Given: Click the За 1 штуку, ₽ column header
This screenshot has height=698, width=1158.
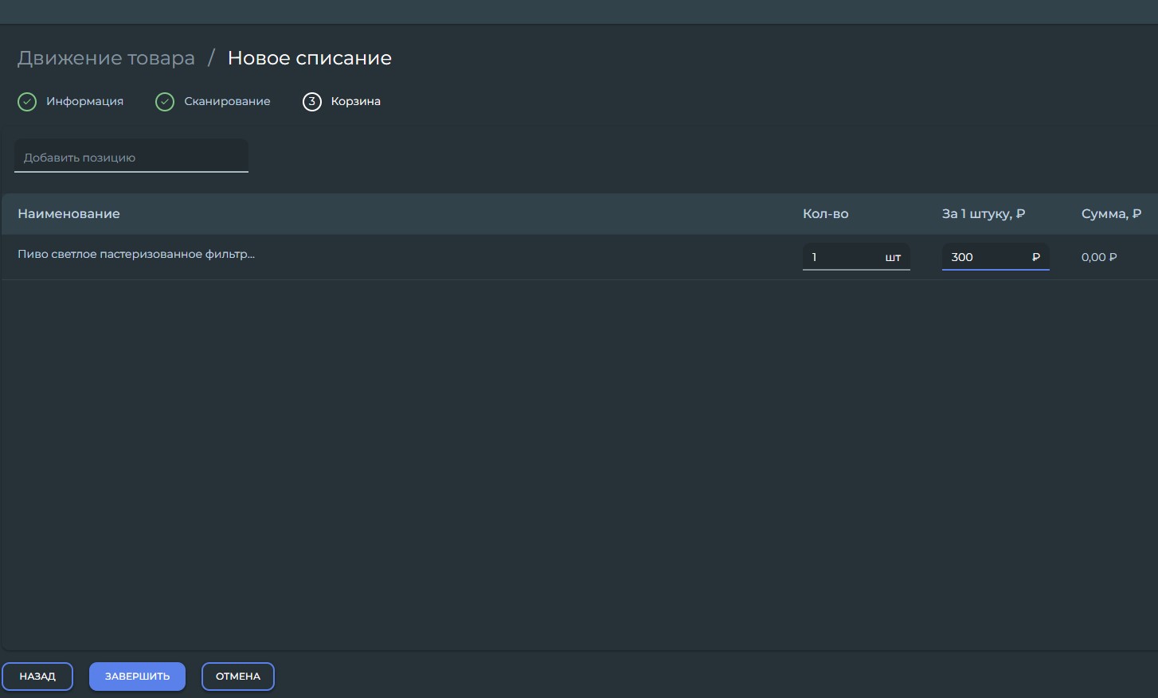Looking at the screenshot, I should point(983,214).
